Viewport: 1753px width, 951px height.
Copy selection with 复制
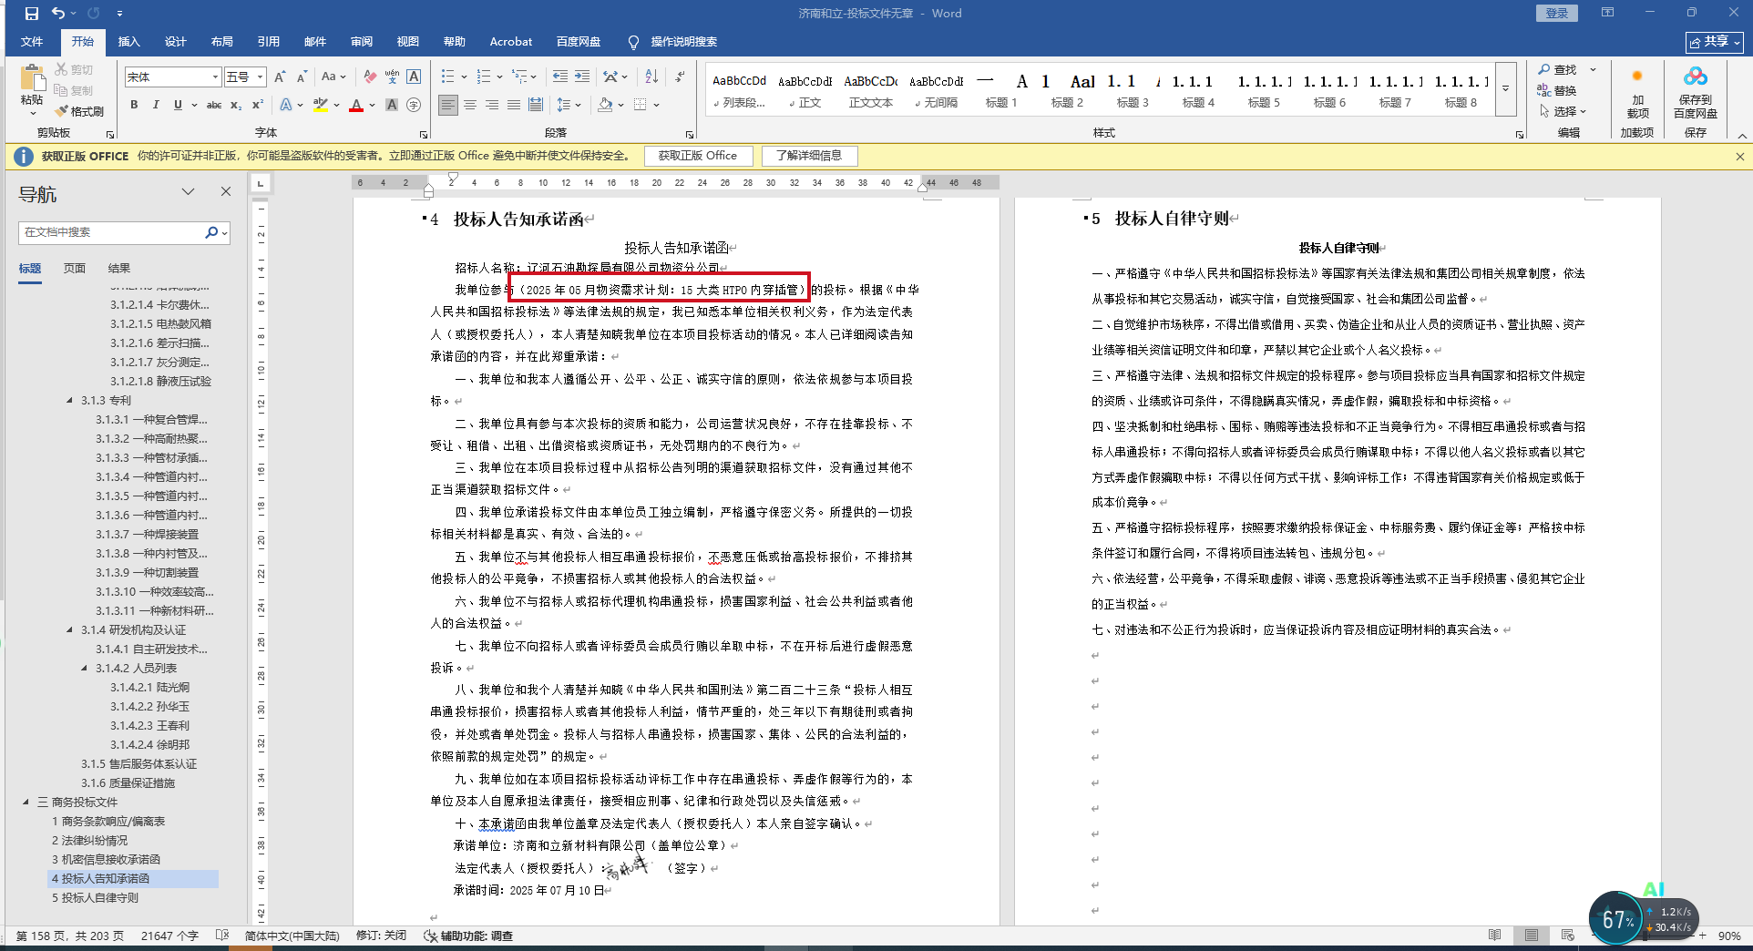tap(74, 90)
